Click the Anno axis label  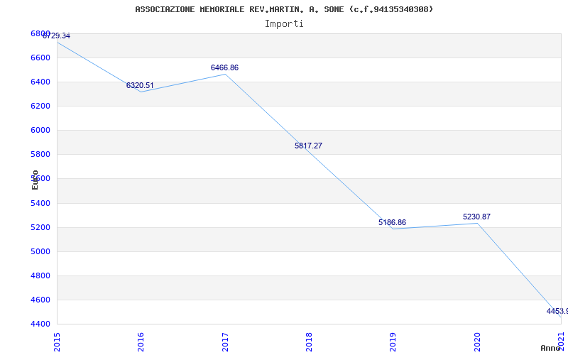click(550, 348)
